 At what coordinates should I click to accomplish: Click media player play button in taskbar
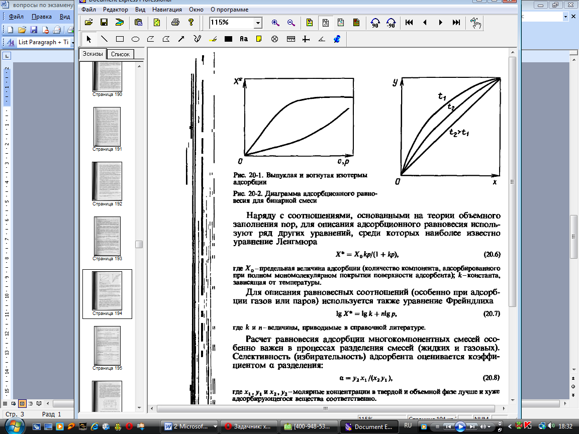[x=460, y=426]
